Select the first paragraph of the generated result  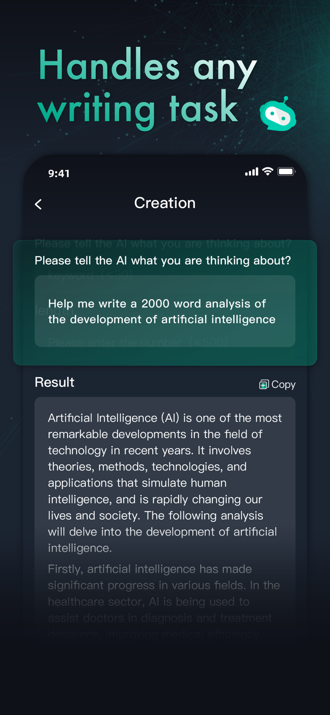165,482
